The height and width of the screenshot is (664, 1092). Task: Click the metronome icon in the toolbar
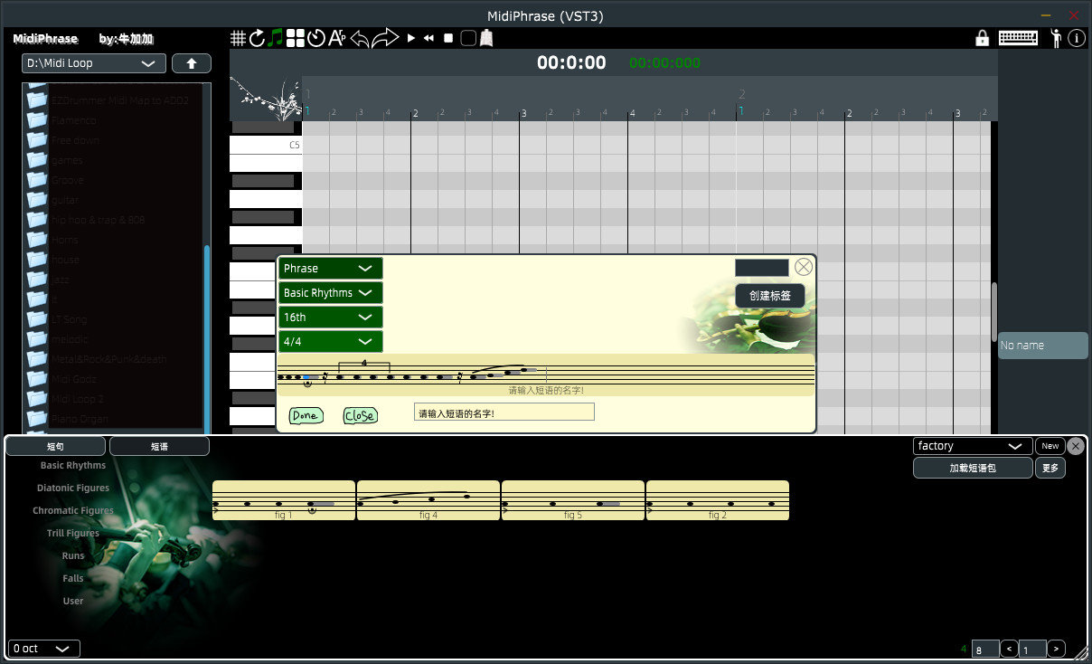(x=315, y=38)
